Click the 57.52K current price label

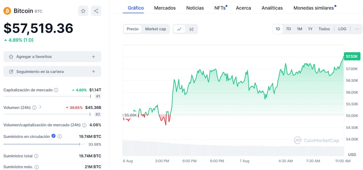pyautogui.click(x=352, y=56)
